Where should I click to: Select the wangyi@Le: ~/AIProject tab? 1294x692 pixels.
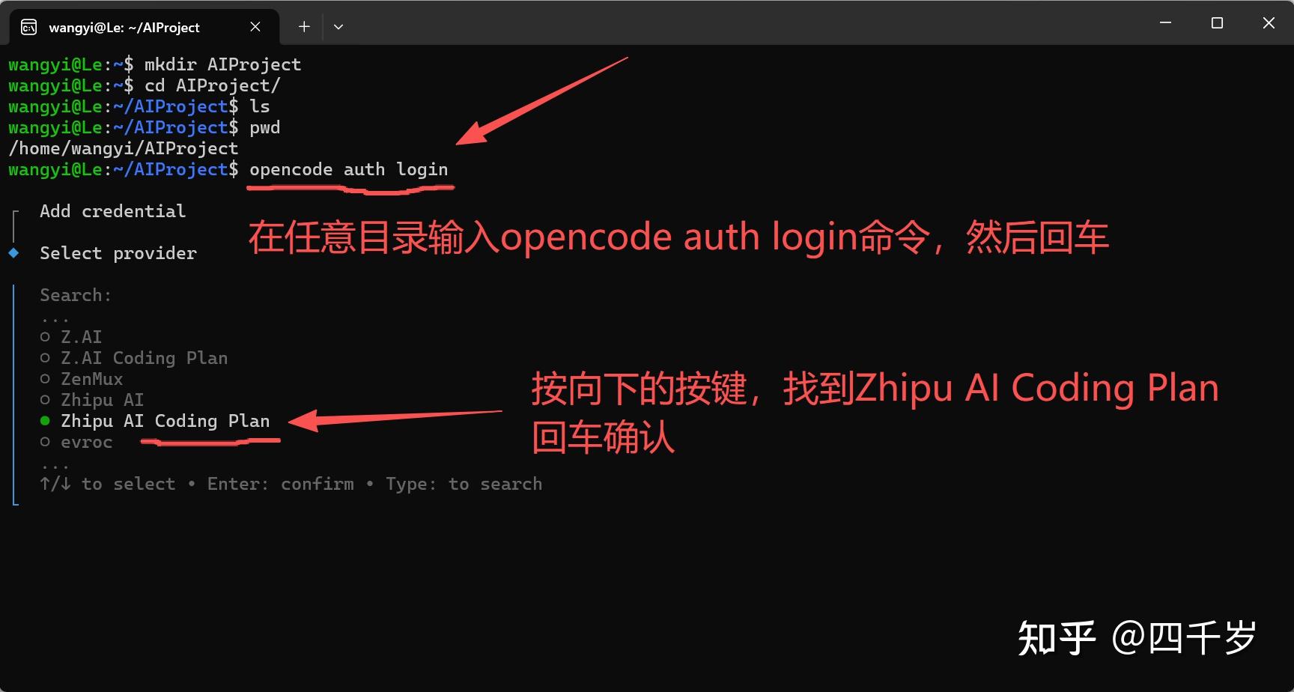[x=144, y=27]
